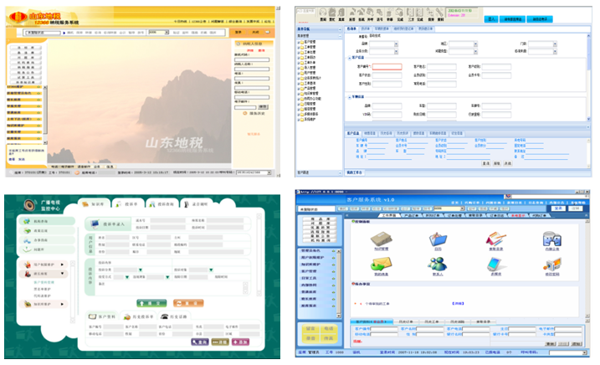Screen dimensions: 600x365
Task: Open the 知识库 tab in green window
Action: (94, 204)
